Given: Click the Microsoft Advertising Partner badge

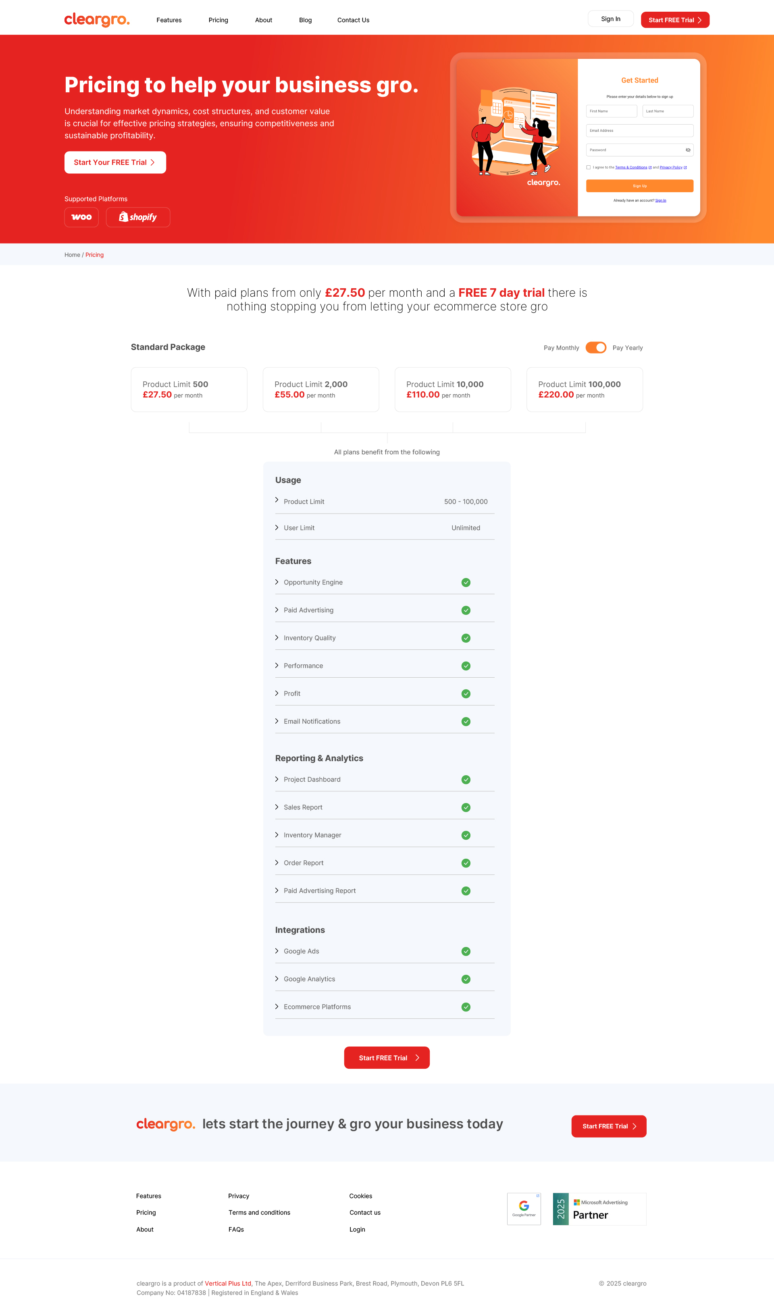Looking at the screenshot, I should point(599,1209).
